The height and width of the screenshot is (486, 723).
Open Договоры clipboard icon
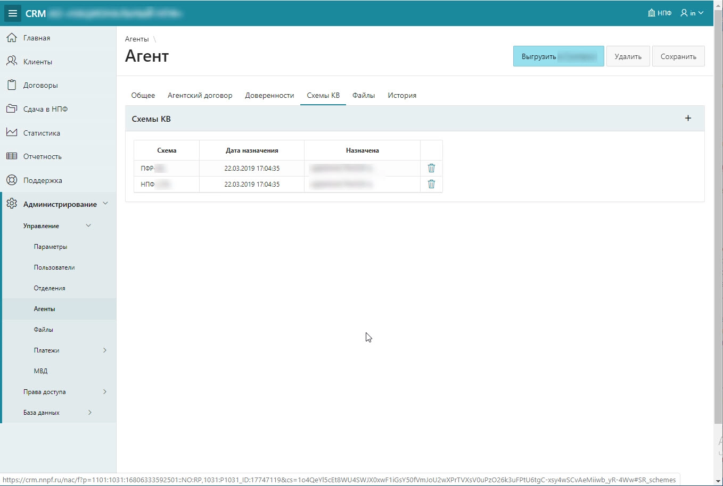coord(12,85)
